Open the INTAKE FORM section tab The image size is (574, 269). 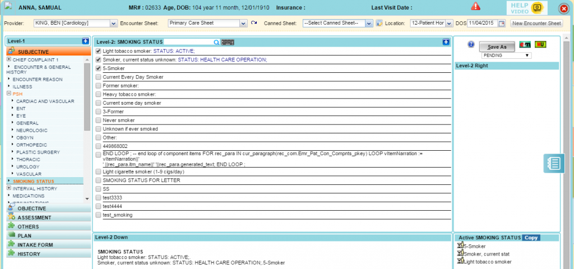click(49, 245)
